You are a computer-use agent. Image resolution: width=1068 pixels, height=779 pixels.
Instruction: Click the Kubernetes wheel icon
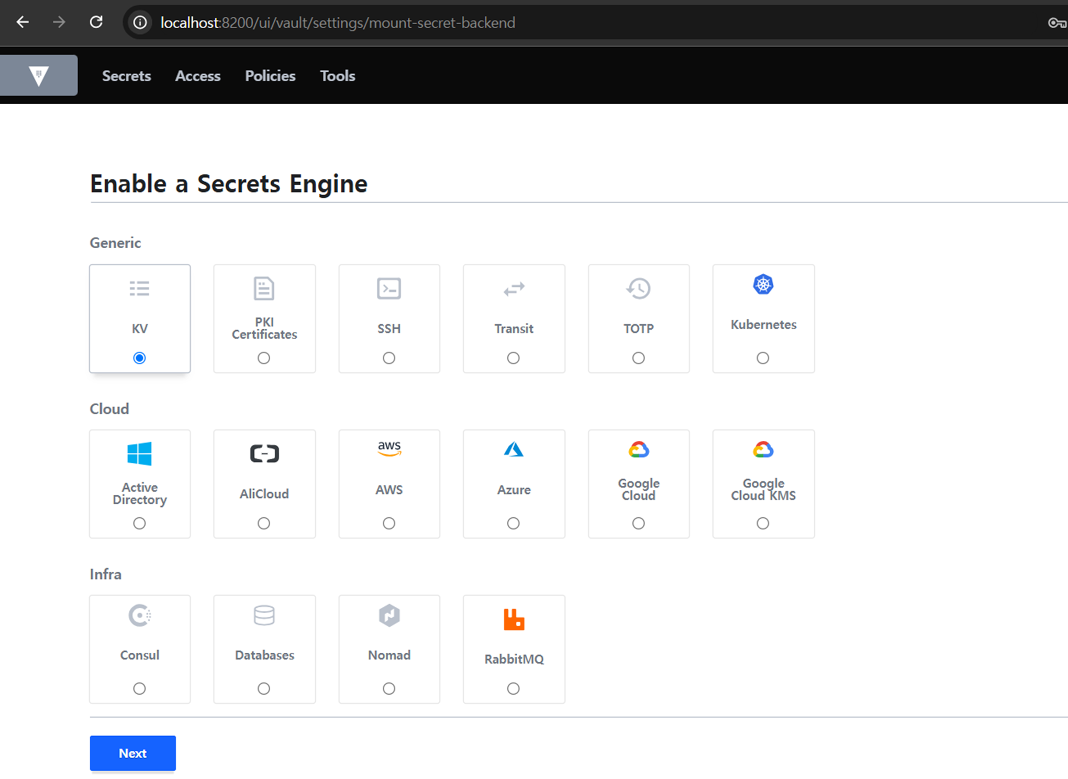(x=763, y=285)
